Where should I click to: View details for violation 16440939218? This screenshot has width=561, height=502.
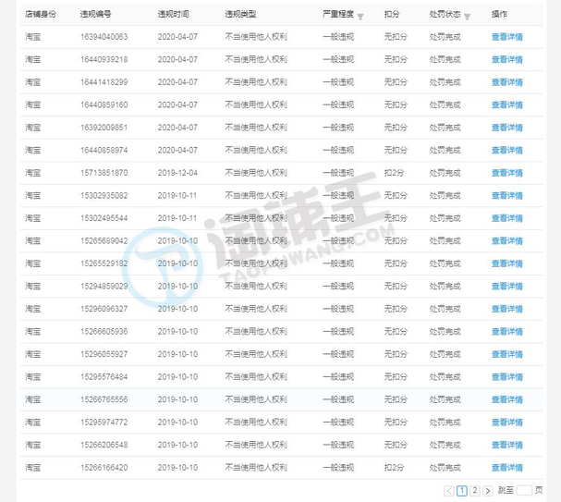[x=506, y=59]
